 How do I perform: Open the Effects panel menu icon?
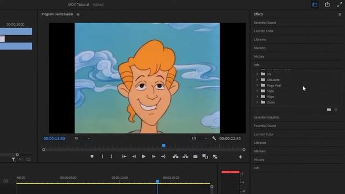pyautogui.click(x=340, y=15)
